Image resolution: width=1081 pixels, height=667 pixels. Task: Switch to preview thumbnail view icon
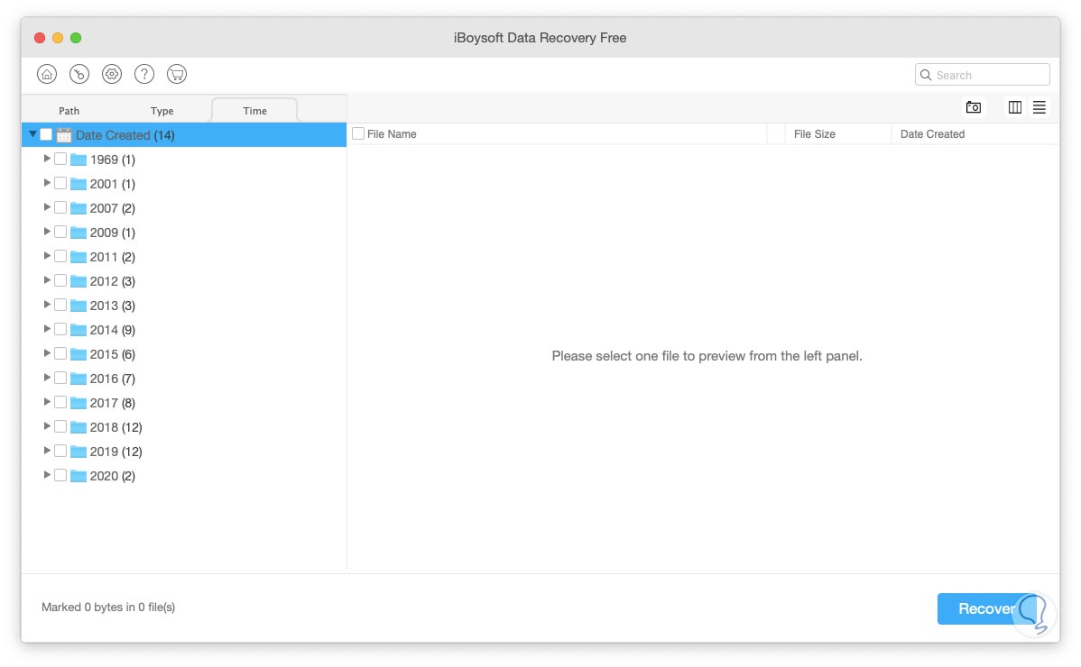click(x=974, y=107)
